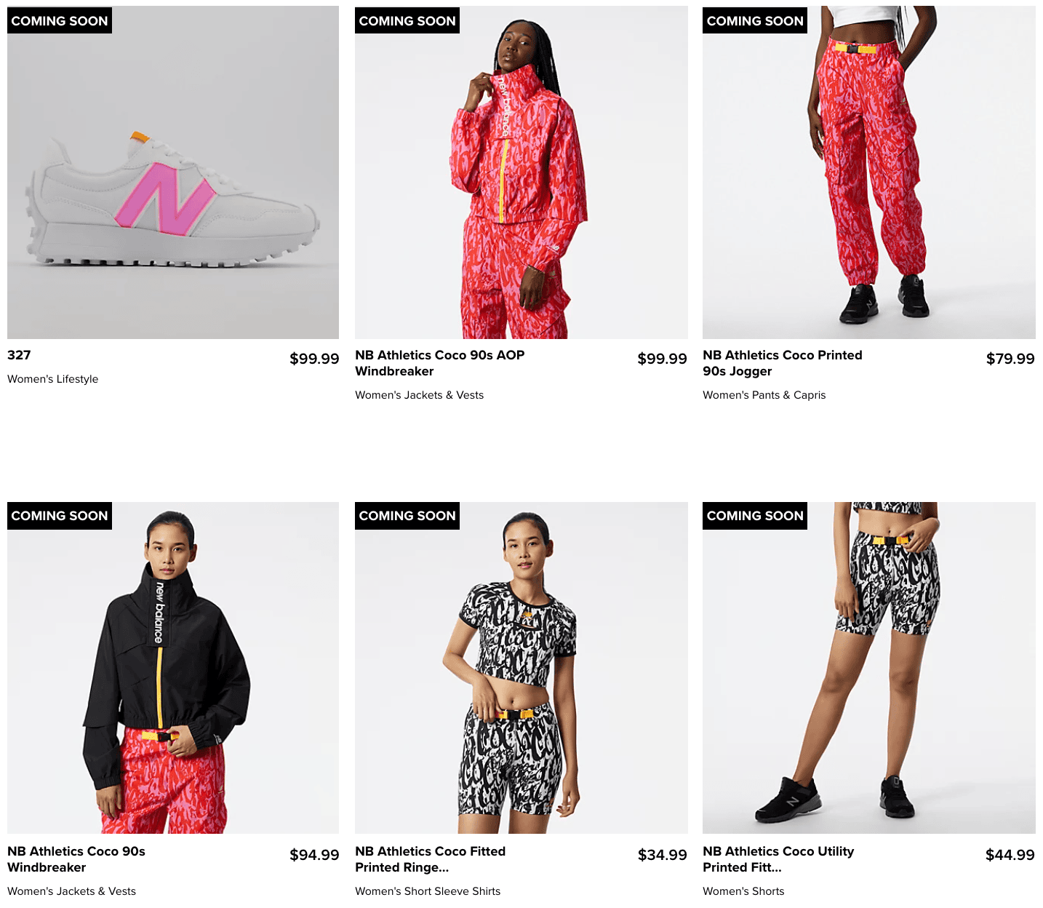1043x908 pixels.
Task: Click Coming Soon badge on the red jogger
Action: (x=755, y=20)
